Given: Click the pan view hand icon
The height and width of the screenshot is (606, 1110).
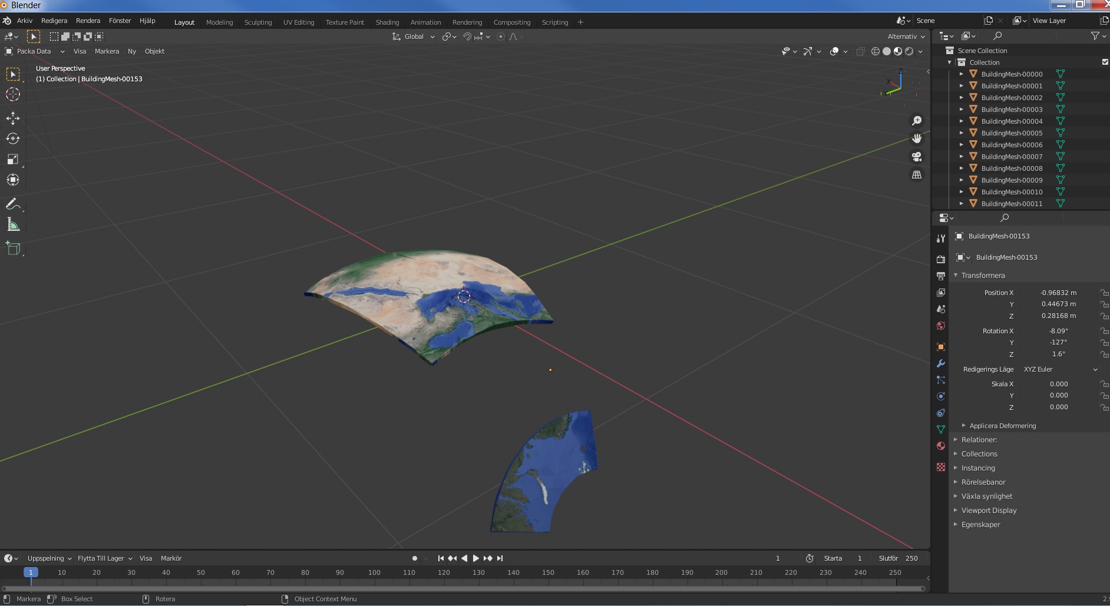Looking at the screenshot, I should pos(917,138).
